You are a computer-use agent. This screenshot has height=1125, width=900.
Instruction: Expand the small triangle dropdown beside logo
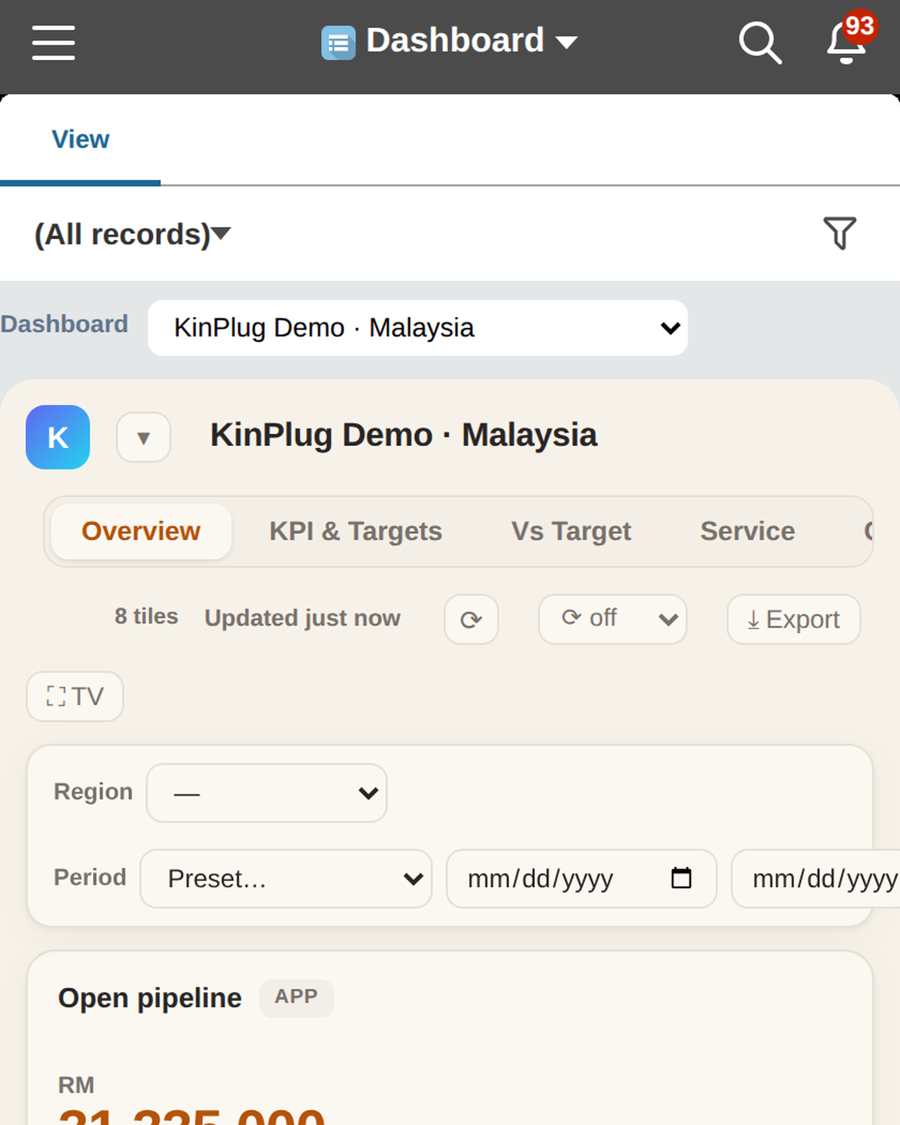pyautogui.click(x=143, y=437)
